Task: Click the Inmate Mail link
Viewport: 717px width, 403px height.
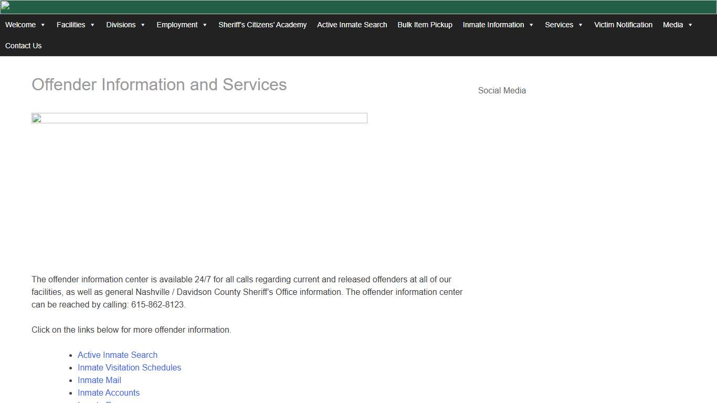Action: coord(99,380)
